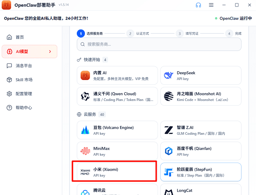
Task: Choose the 通义千问 (Qwen Cloud) card
Action: pyautogui.click(x=117, y=96)
